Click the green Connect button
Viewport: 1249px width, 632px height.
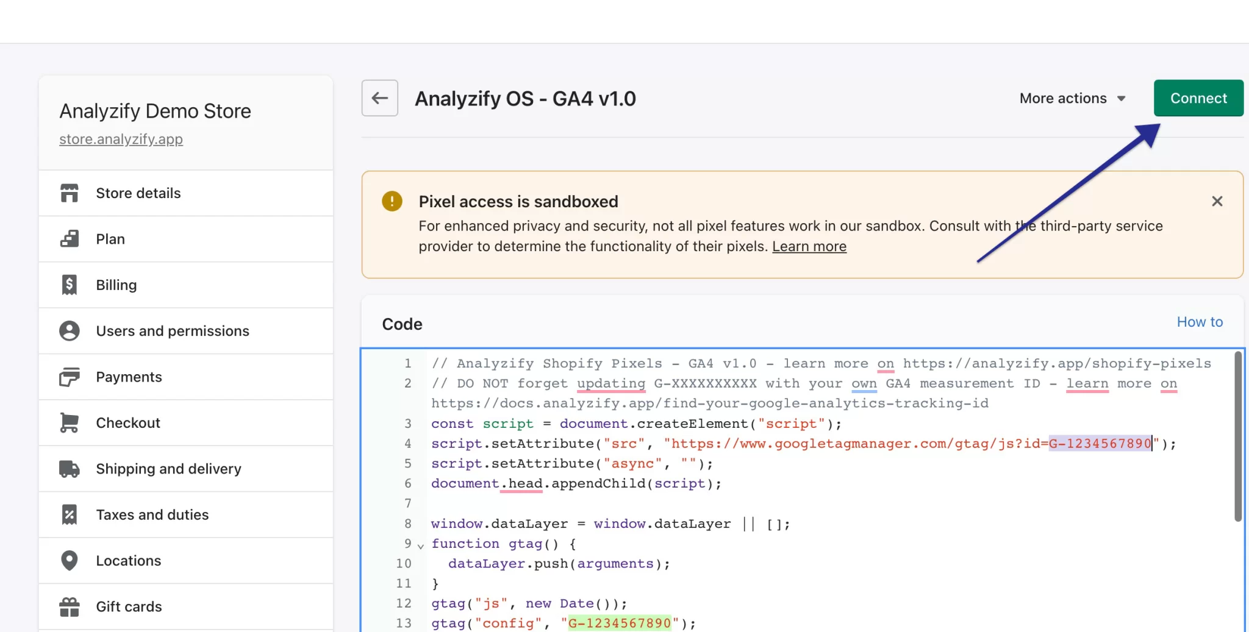pyautogui.click(x=1198, y=98)
